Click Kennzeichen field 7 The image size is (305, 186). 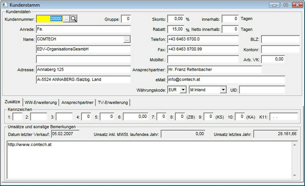(x=161, y=117)
